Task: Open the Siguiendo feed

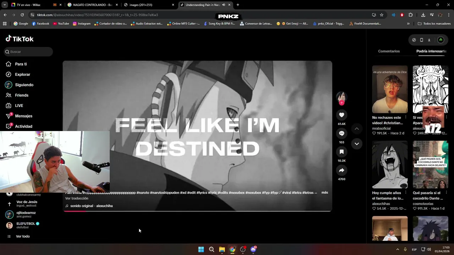Action: [24, 85]
